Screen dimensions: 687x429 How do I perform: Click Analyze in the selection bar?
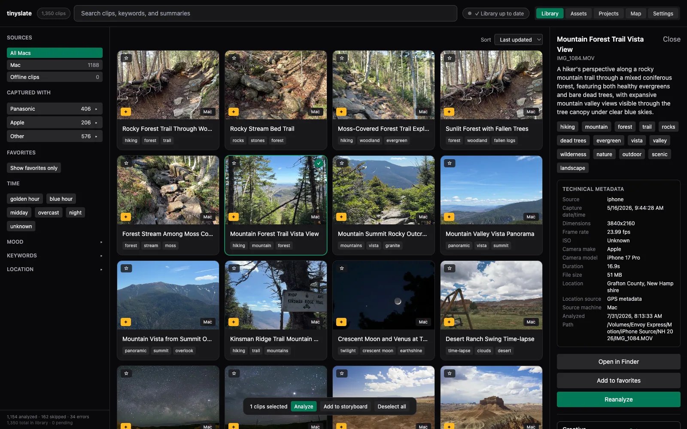[304, 406]
